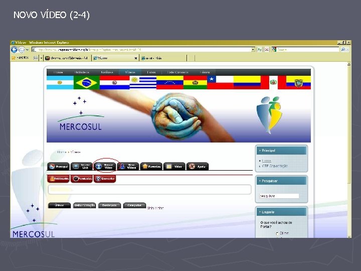Open Fale Conosco in the navigation bar
The width and height of the screenshot is (361, 271).
pos(177,72)
